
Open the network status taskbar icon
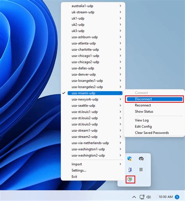(142, 197)
